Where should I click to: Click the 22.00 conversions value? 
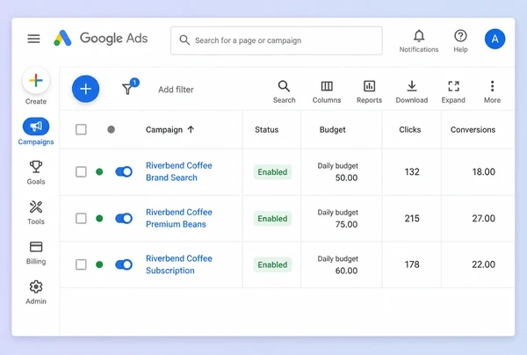483,264
